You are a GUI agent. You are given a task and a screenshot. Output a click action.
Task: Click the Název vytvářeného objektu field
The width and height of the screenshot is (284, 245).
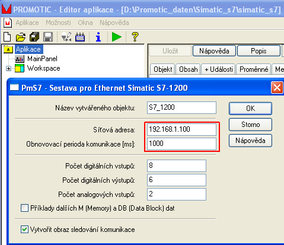(x=181, y=107)
